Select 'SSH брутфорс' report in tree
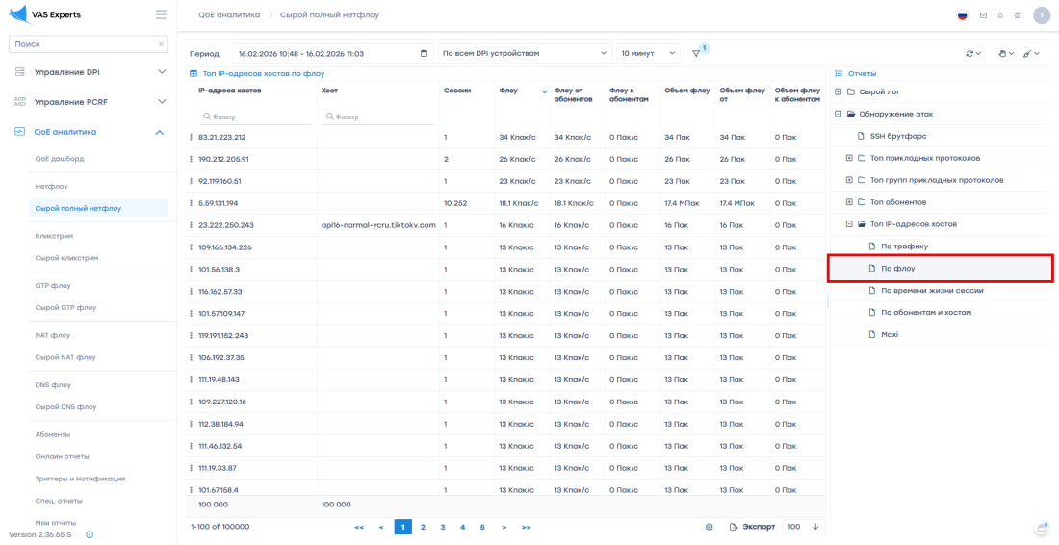Viewport: 1059px width, 545px height. [897, 136]
